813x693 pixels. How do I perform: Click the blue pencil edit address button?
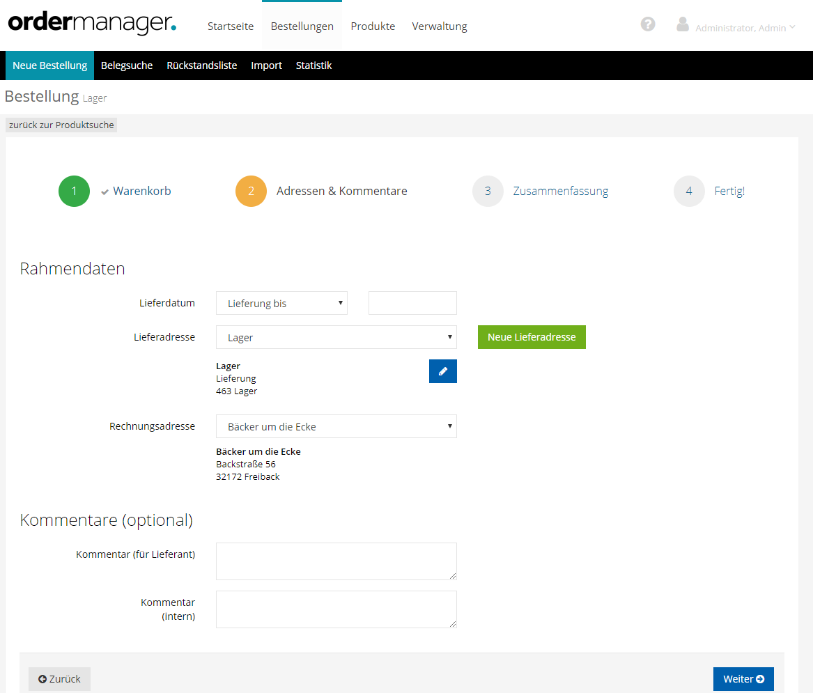[442, 371]
